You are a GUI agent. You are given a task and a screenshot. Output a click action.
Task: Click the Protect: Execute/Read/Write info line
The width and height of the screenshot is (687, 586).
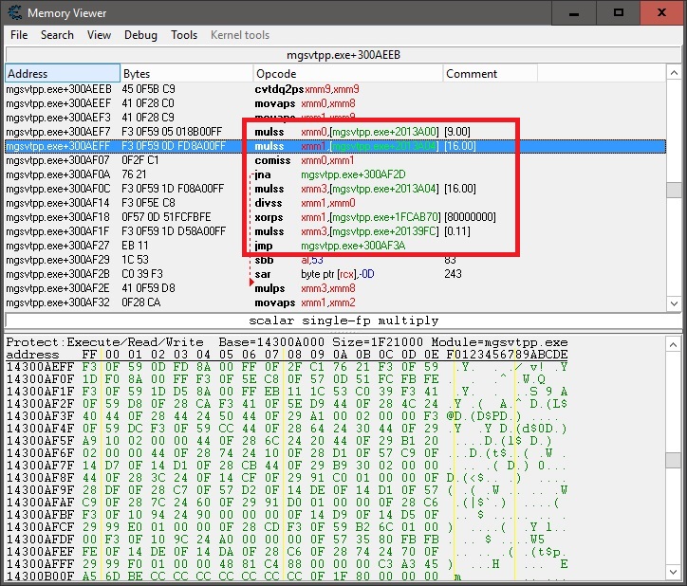coord(287,342)
